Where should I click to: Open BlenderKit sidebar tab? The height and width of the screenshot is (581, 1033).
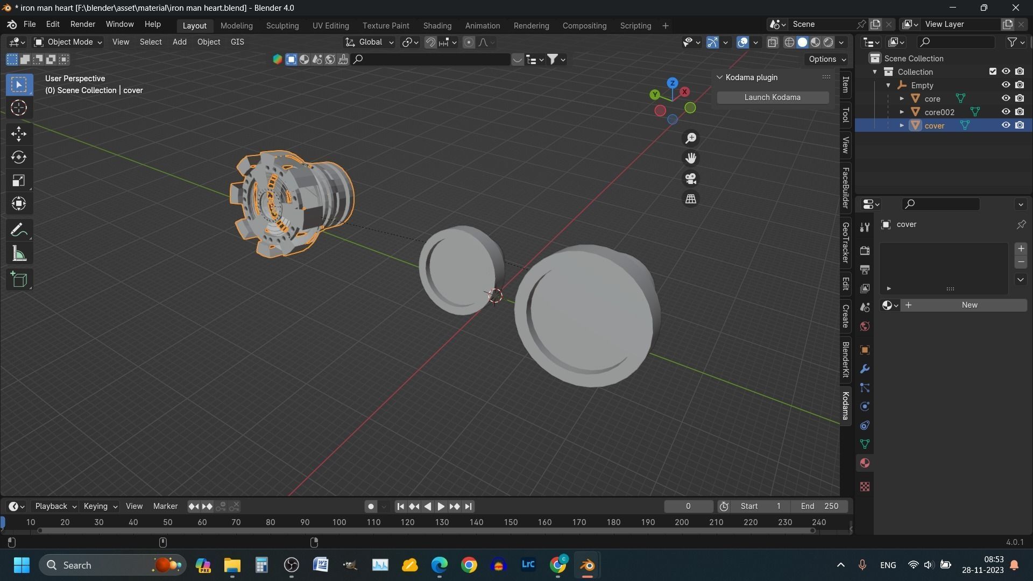846,359
